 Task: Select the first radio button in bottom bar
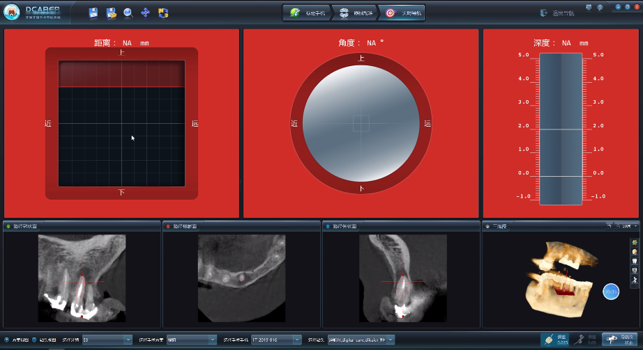(x=7, y=340)
